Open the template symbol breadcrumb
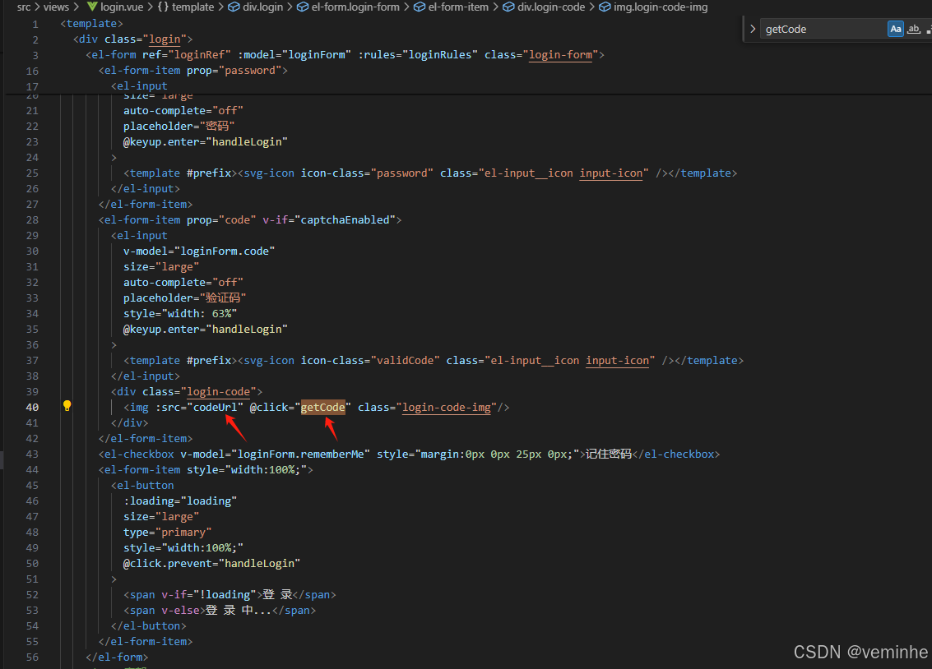Screen dimensions: 932x669 (185, 7)
